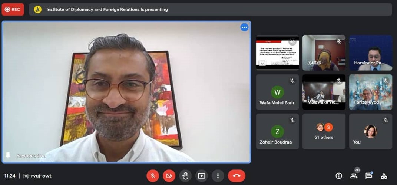Click Zoheir Boudraa participant tile
This screenshot has width=397, height=185.
(x=277, y=131)
